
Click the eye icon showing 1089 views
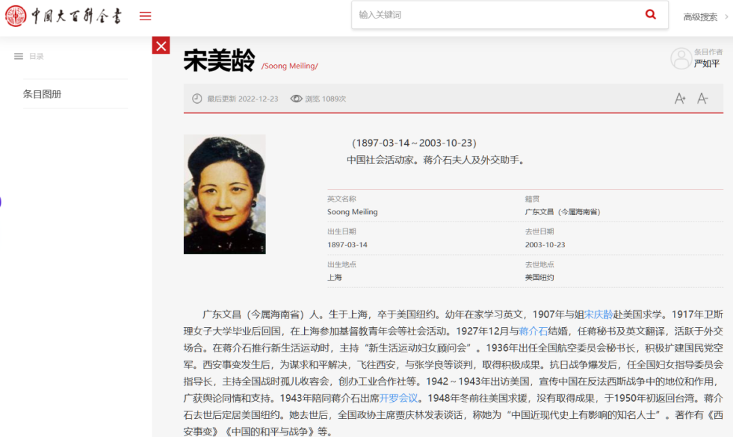pyautogui.click(x=295, y=98)
